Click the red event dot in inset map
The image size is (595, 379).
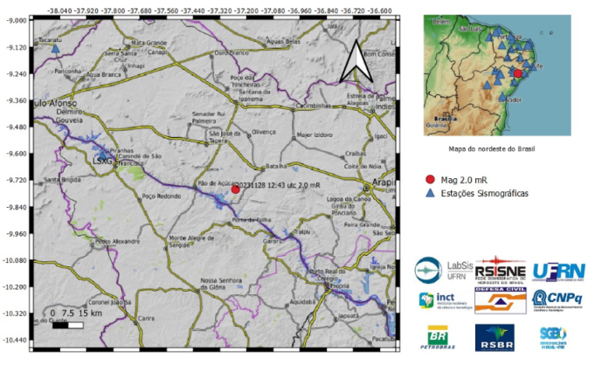coord(517,74)
